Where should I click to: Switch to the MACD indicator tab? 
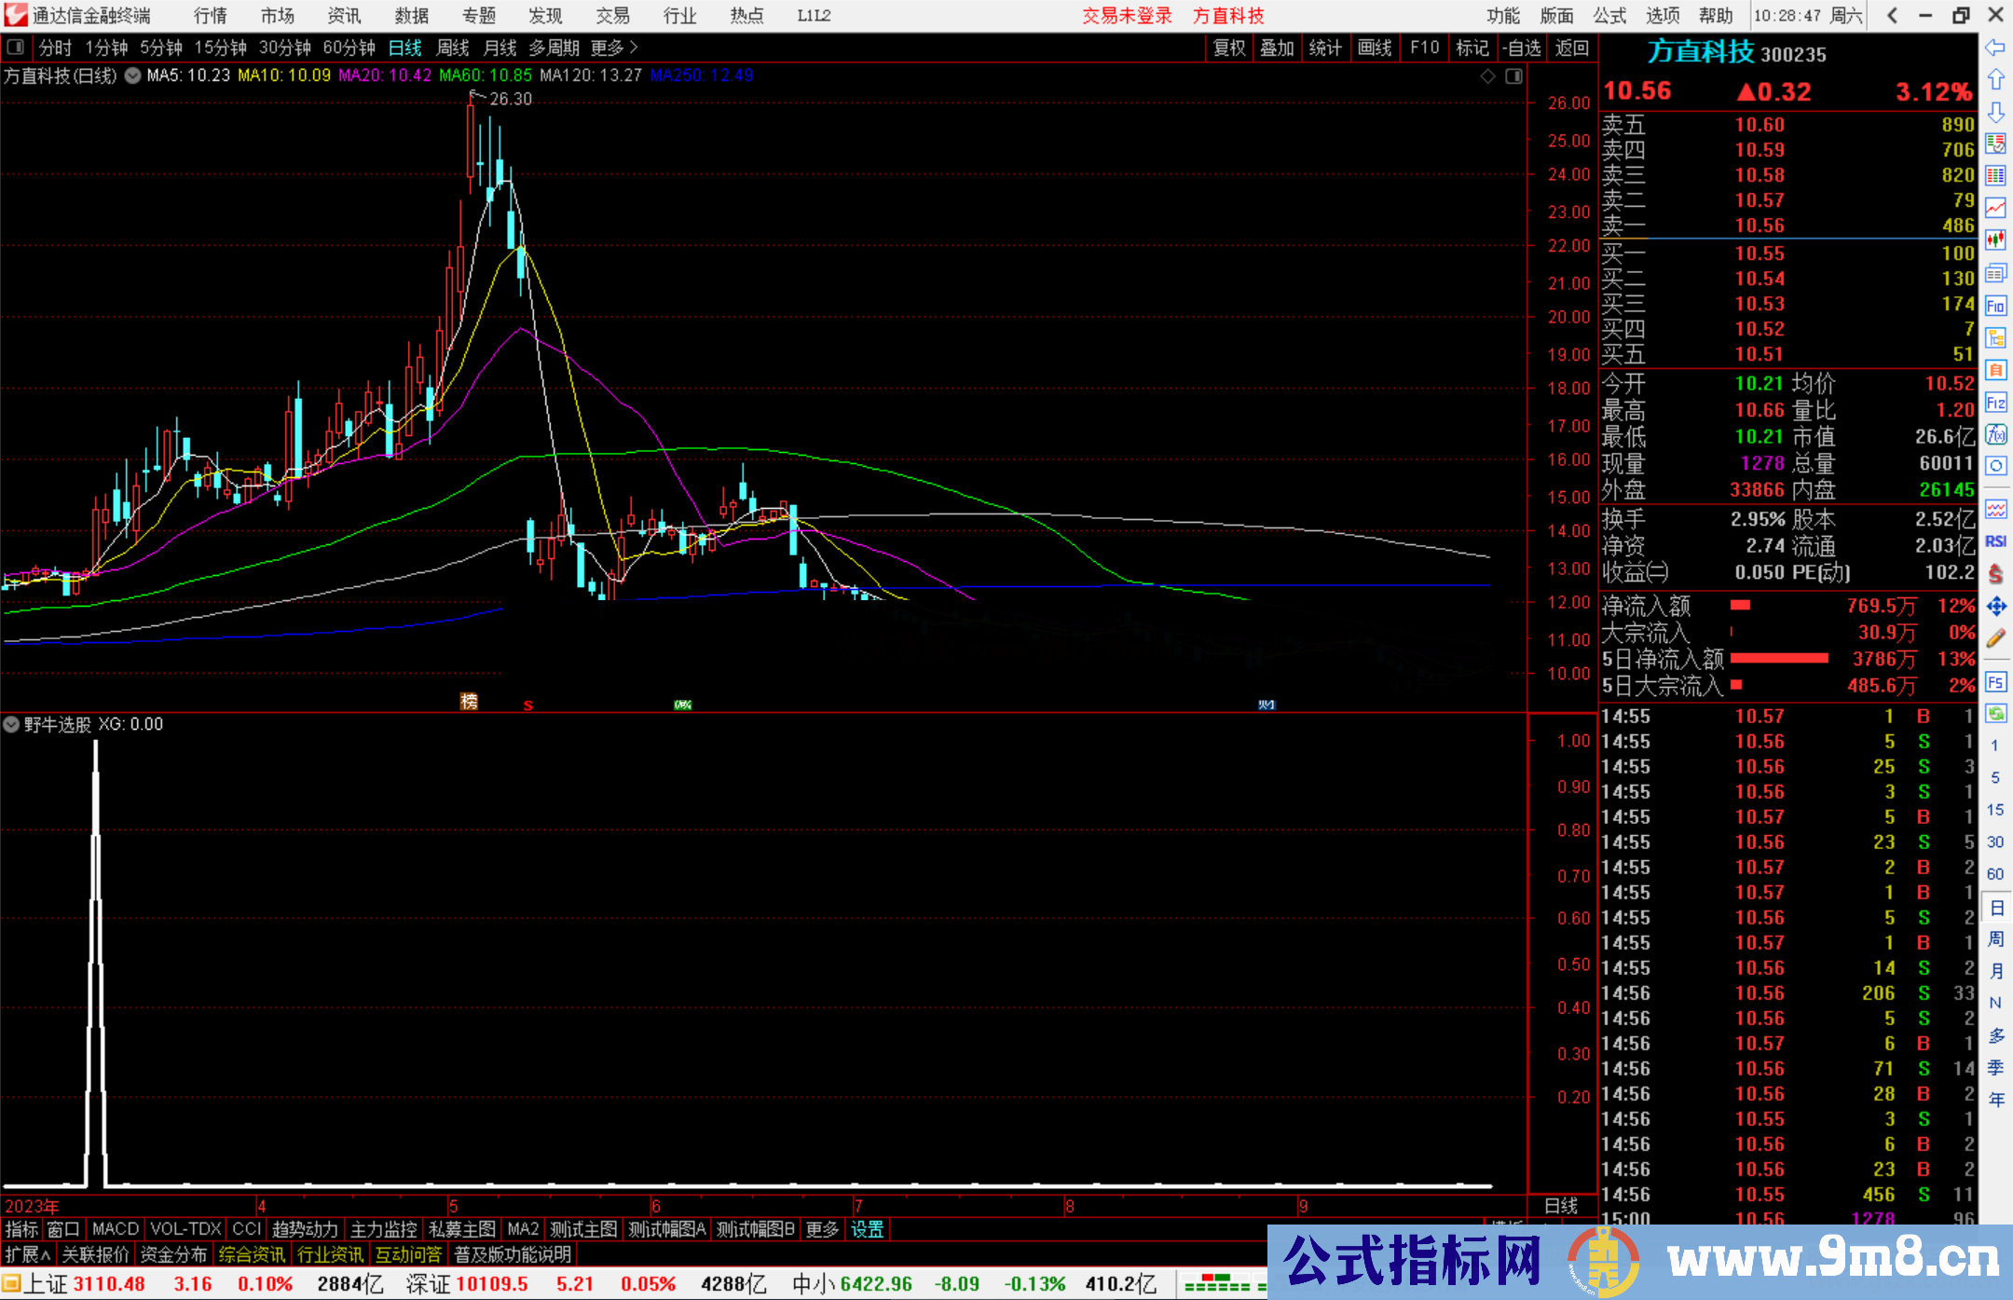tap(116, 1229)
